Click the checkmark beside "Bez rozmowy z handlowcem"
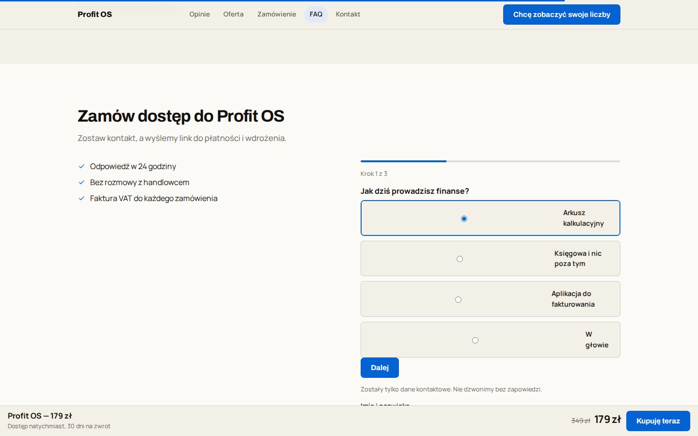The image size is (698, 436). [81, 182]
